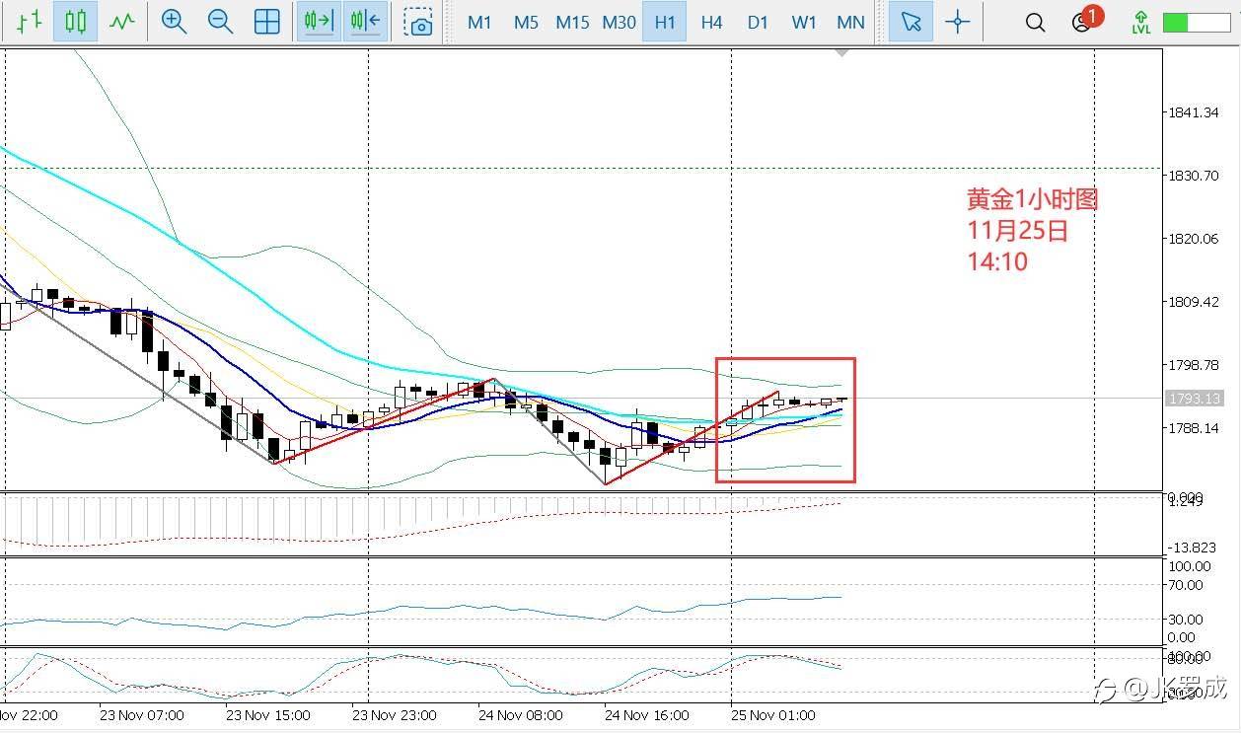Activate the crosshair tool
The image size is (1241, 733).
tap(957, 22)
